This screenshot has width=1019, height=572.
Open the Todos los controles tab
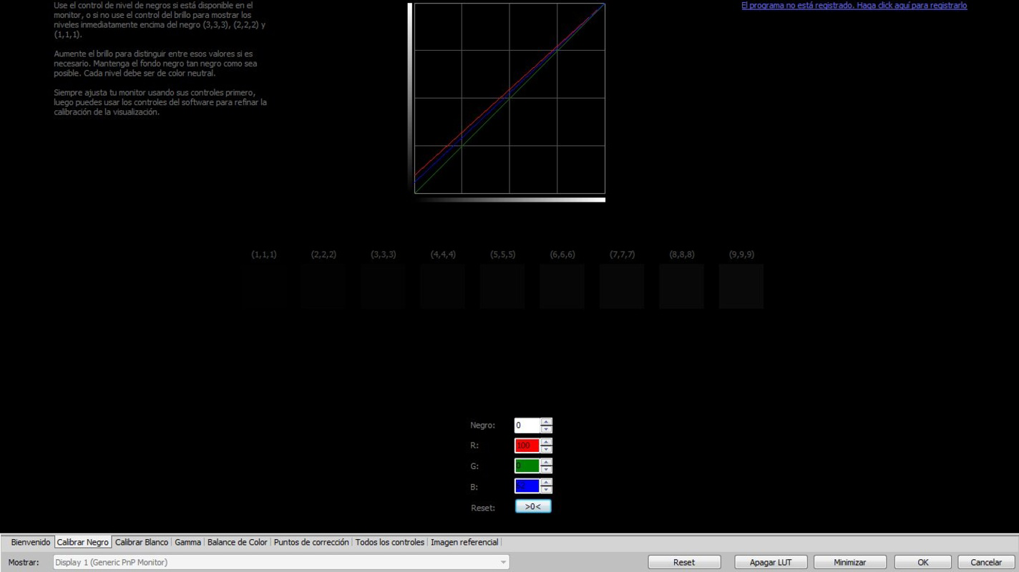390,542
